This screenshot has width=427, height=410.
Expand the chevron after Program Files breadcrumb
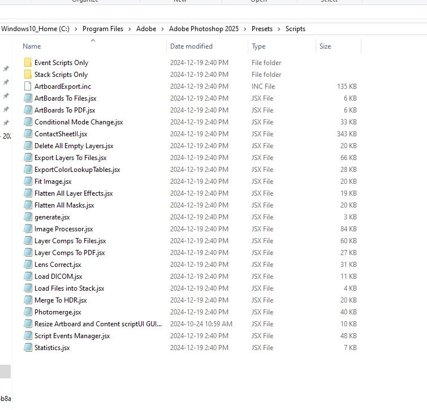[x=130, y=29]
